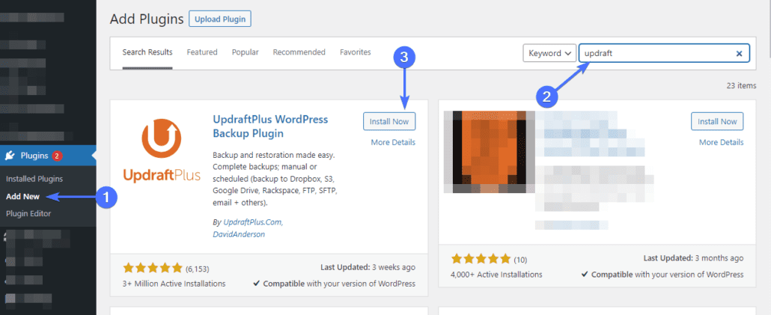The image size is (771, 315).
Task: Install the UpdraftPlus plugin with Install Now
Action: click(x=389, y=121)
